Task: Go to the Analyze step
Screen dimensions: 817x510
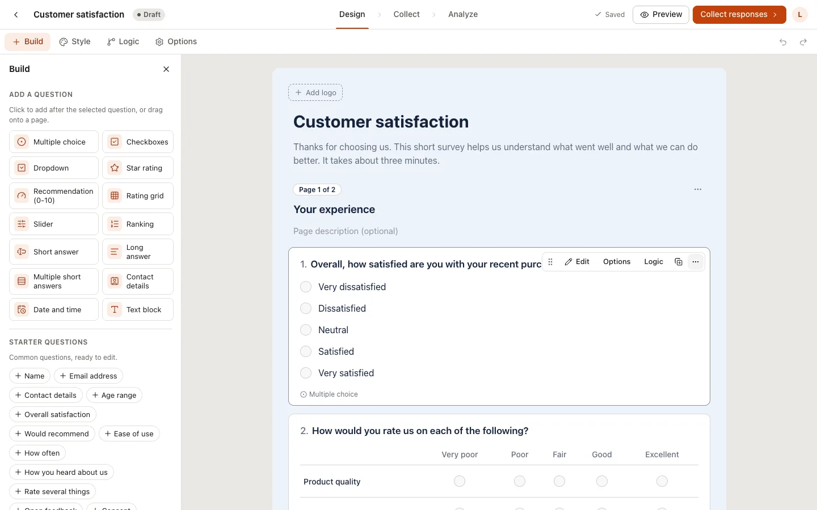Action: tap(463, 15)
